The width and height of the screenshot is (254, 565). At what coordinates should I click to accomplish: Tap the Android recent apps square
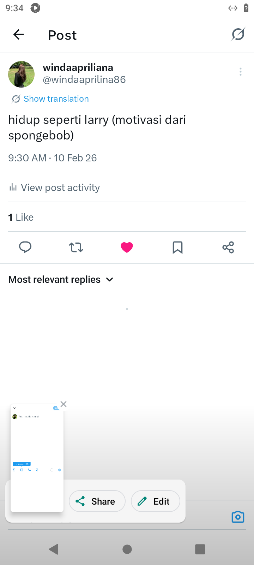pyautogui.click(x=200, y=549)
